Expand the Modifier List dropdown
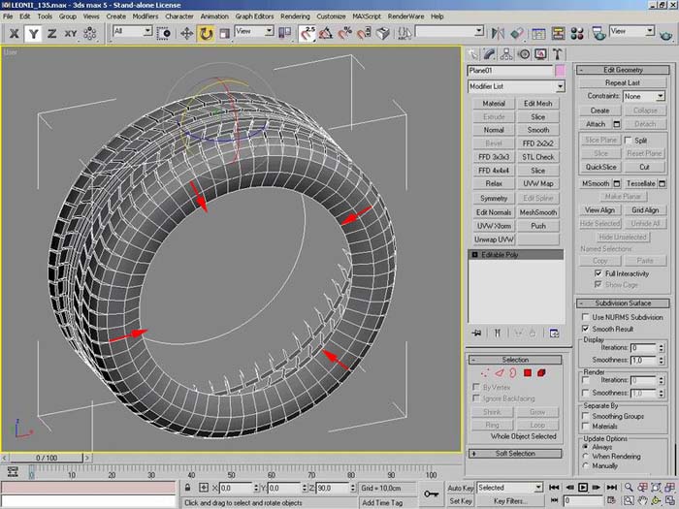 (x=560, y=87)
